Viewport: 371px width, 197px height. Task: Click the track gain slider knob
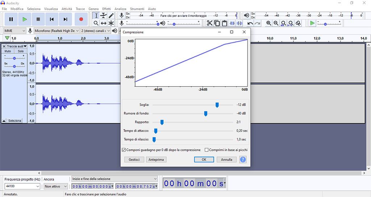[14, 58]
